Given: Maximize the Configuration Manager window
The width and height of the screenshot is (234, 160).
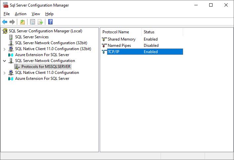Looking at the screenshot, I should (x=211, y=5).
